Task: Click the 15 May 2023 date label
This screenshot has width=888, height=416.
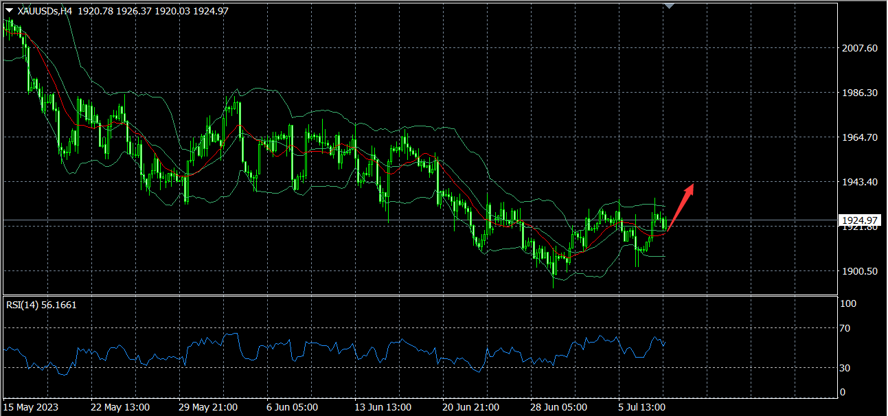Action: point(32,407)
